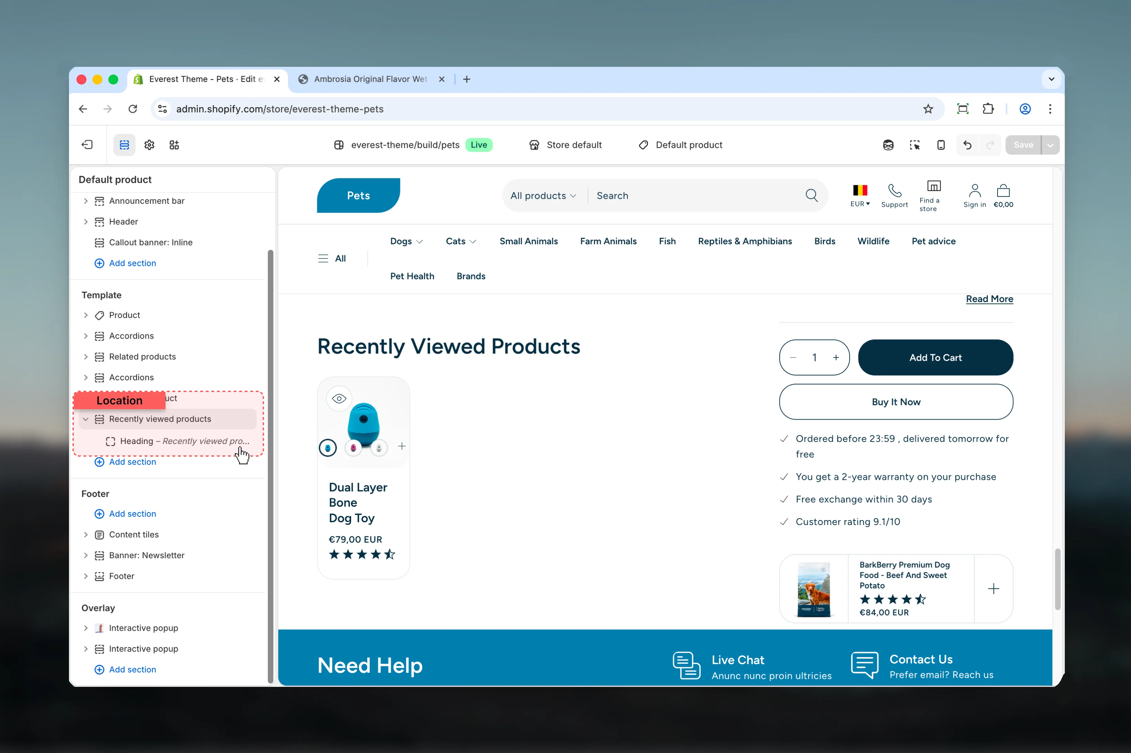This screenshot has height=753, width=1131.
Task: Select the pink color swatch on toy
Action: click(353, 447)
